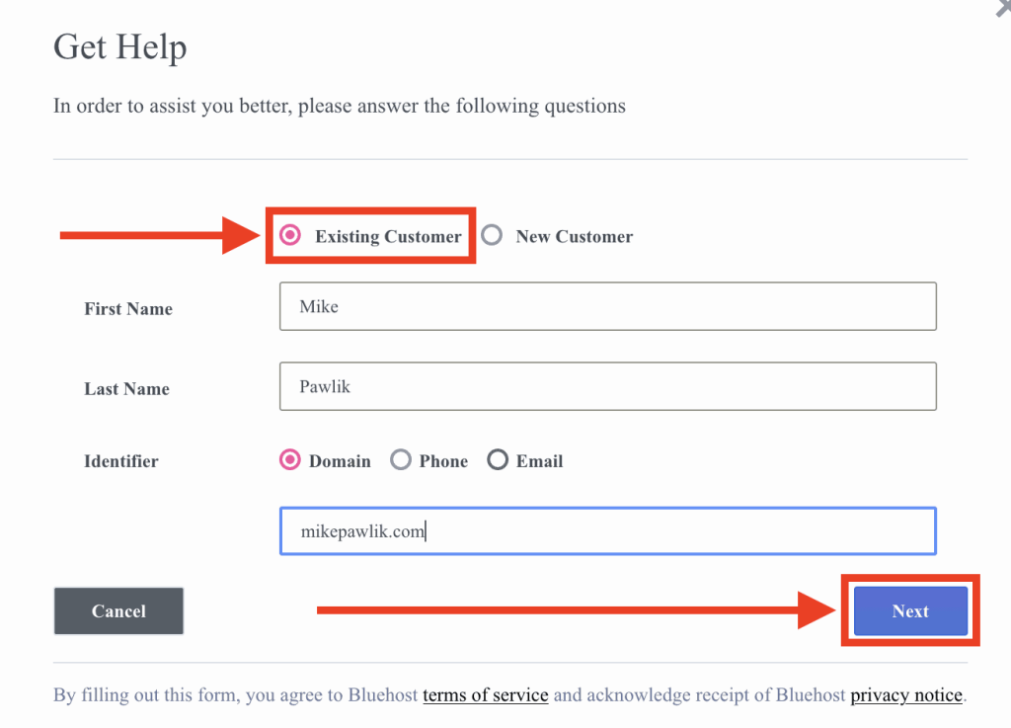The height and width of the screenshot is (728, 1011).
Task: Click the First Name label
Action: click(128, 309)
